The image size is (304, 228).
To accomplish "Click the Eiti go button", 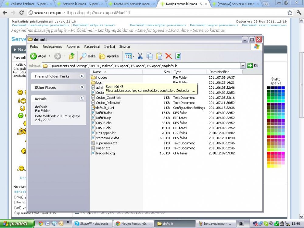I will coord(253,66).
